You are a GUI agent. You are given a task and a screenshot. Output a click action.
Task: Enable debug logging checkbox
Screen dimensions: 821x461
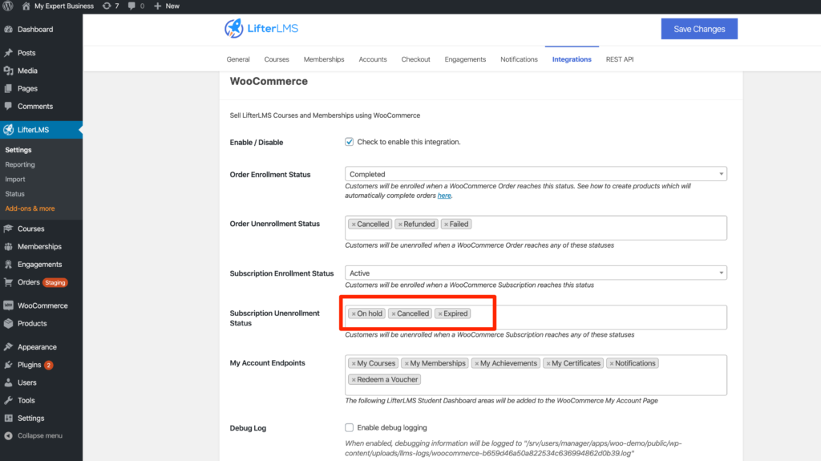click(x=350, y=427)
